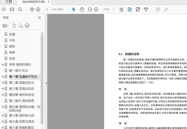Click the bookmark icon beside 封面

pos(6,34)
